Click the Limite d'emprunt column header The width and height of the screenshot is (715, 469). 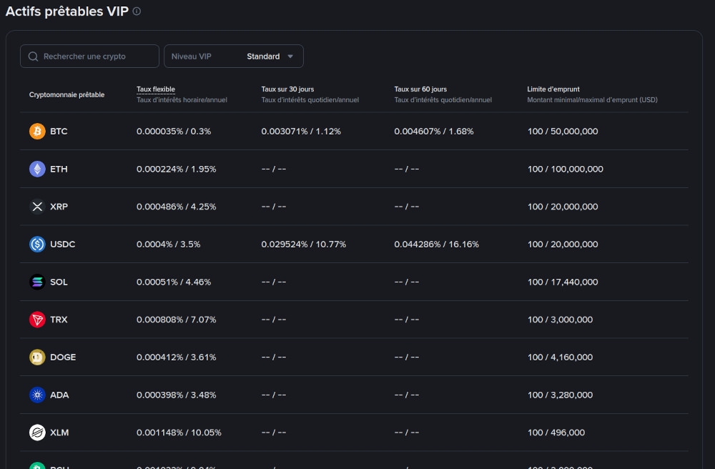pyautogui.click(x=554, y=89)
